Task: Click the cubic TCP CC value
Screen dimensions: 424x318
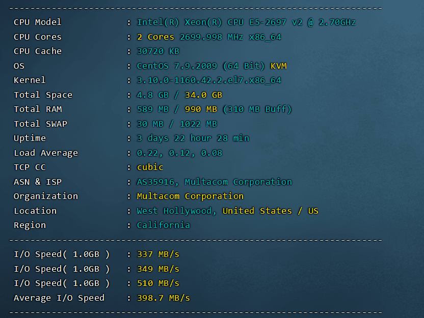Action: coord(150,167)
